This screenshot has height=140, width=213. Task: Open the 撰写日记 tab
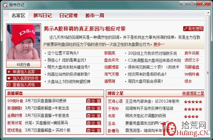(x=42, y=16)
